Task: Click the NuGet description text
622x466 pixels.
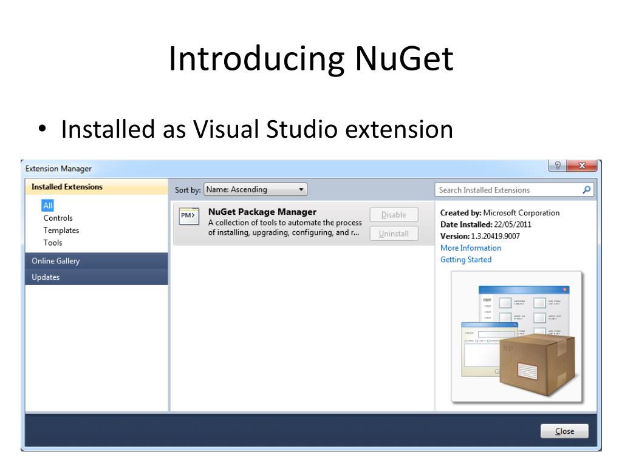Action: click(285, 228)
